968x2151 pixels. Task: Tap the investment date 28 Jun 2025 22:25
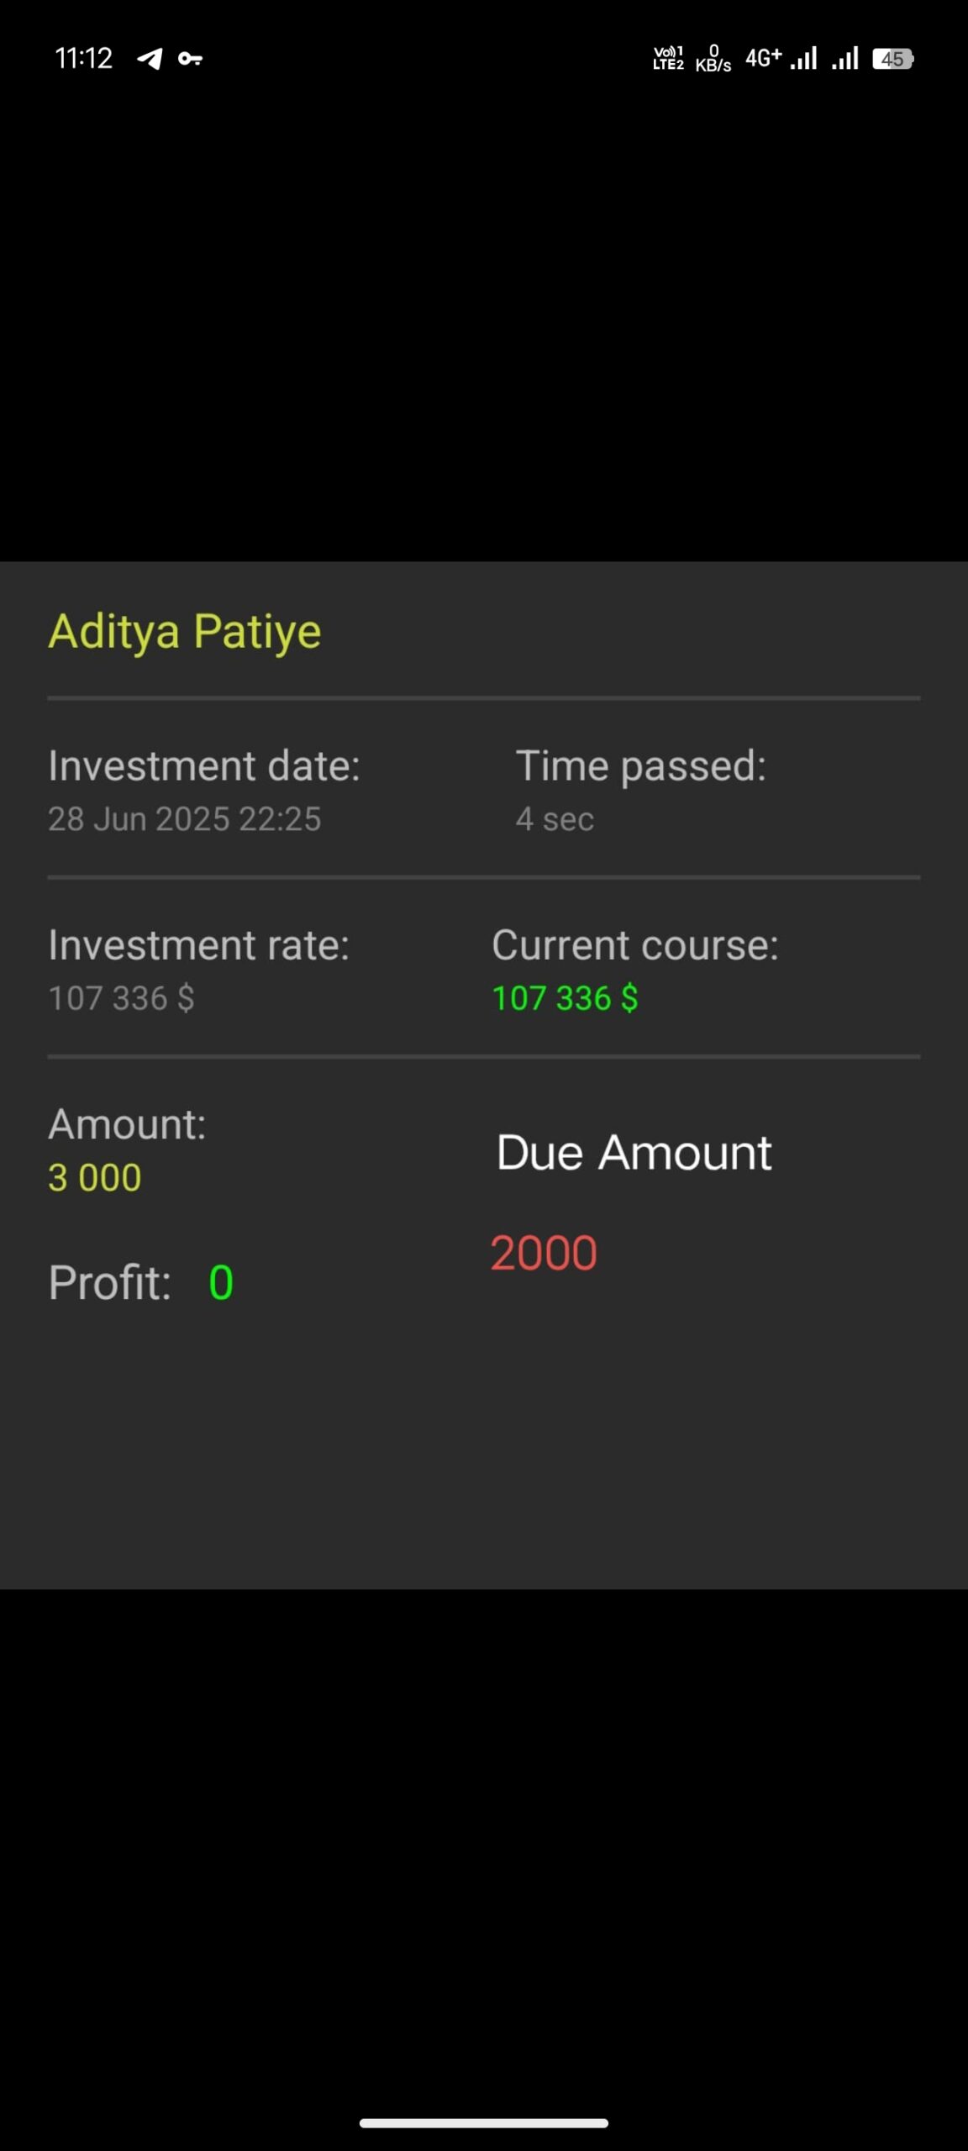[185, 818]
